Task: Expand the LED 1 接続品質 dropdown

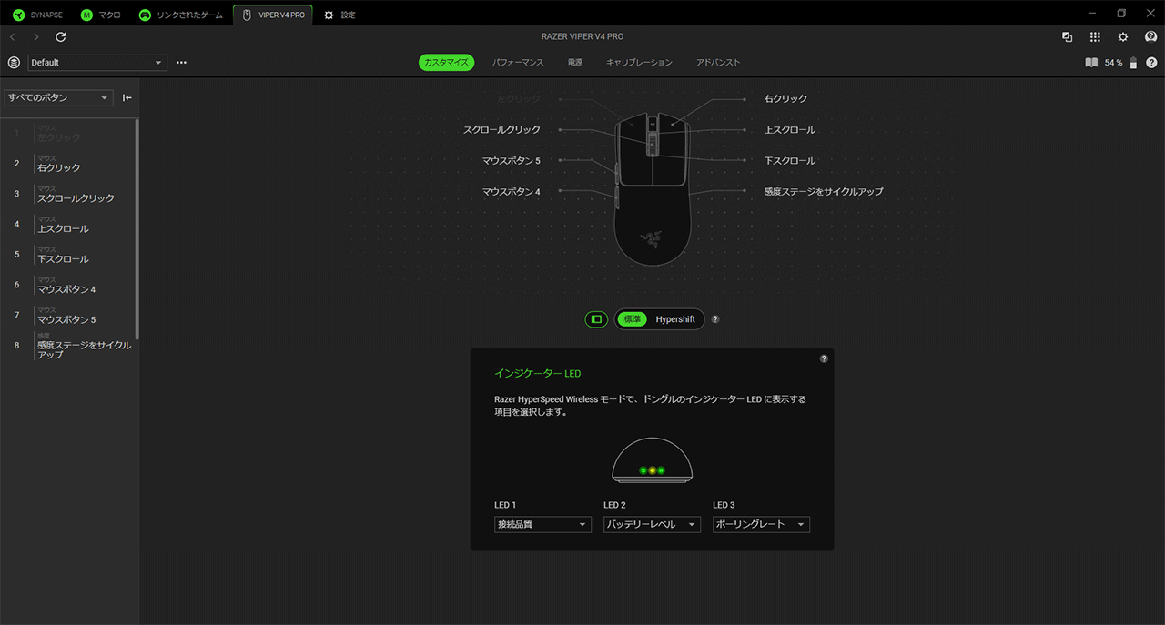Action: click(x=542, y=525)
